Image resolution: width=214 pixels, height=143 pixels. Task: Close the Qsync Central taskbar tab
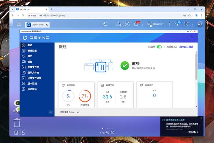click(x=47, y=25)
